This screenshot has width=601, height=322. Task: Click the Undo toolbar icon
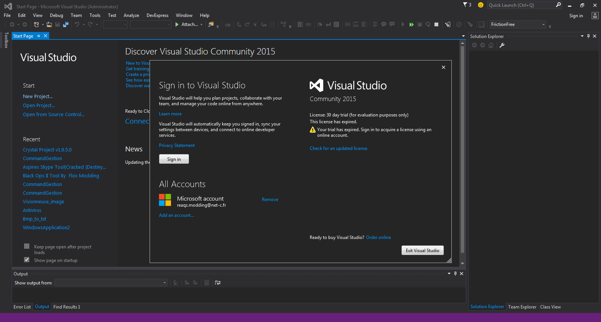pyautogui.click(x=77, y=24)
